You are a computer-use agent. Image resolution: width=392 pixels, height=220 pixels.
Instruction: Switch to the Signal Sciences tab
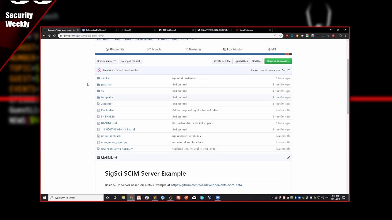point(253,30)
